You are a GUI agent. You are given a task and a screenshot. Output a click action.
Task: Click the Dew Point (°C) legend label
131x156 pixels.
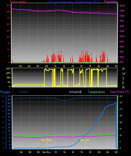tap(120, 92)
